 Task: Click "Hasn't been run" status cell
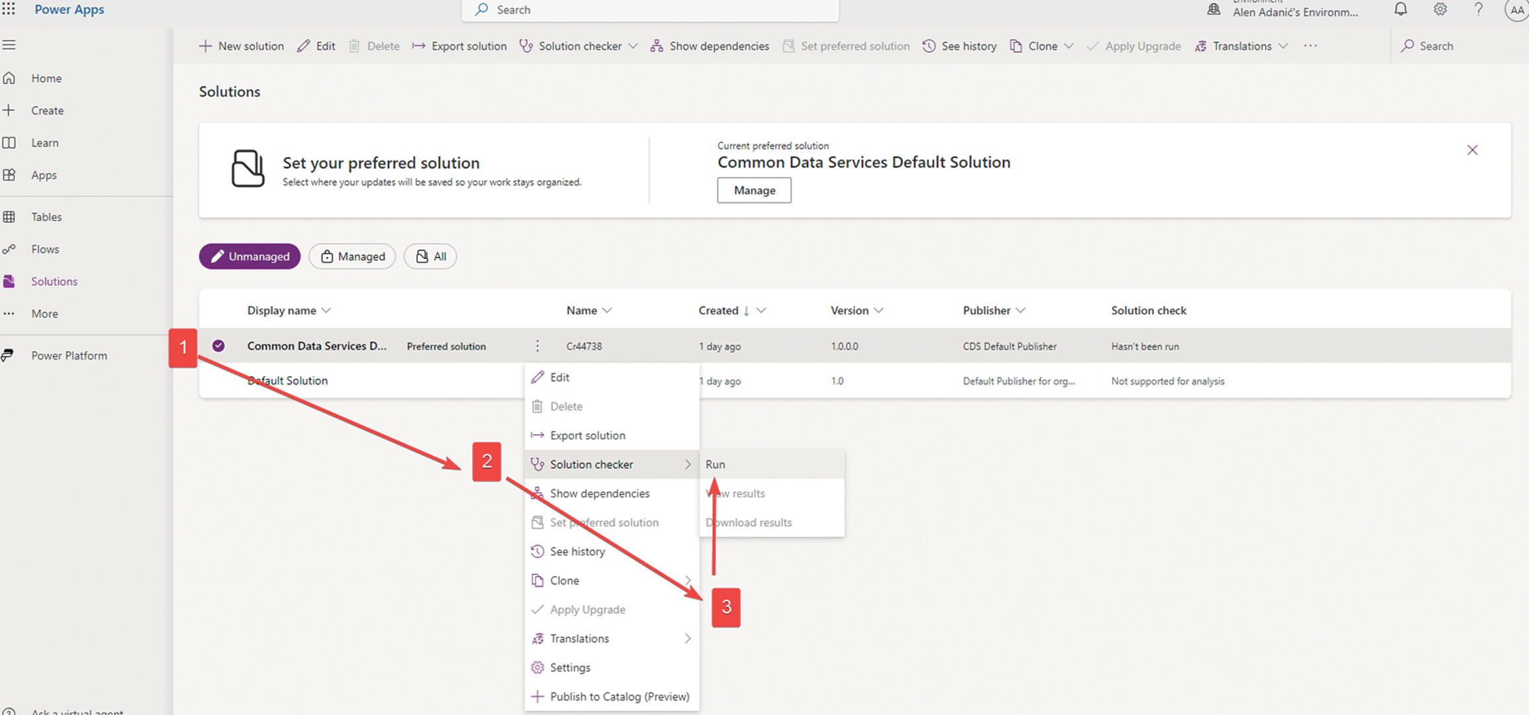tap(1145, 347)
